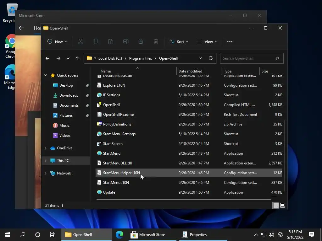Switch to details view layout icon
Image resolution: width=322 pixels, height=241 pixels.
click(x=276, y=205)
